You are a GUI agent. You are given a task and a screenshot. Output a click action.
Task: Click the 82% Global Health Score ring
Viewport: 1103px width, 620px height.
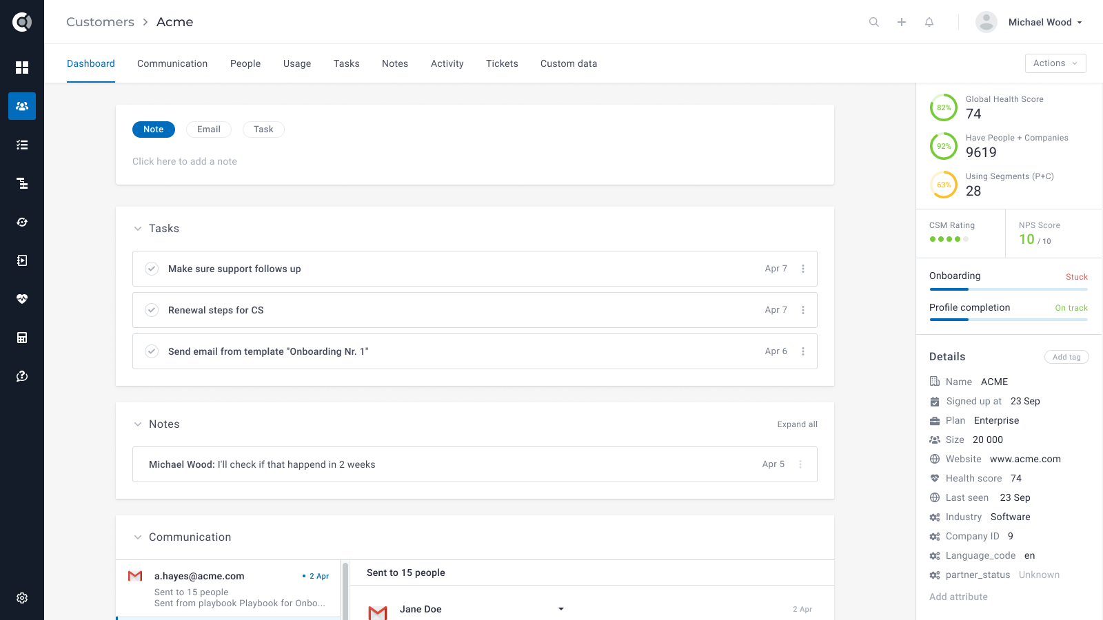click(944, 107)
